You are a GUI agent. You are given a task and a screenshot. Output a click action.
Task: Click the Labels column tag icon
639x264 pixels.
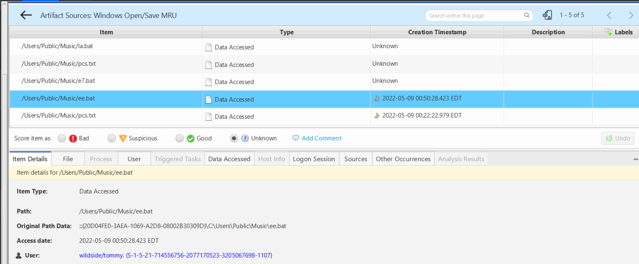tap(608, 32)
